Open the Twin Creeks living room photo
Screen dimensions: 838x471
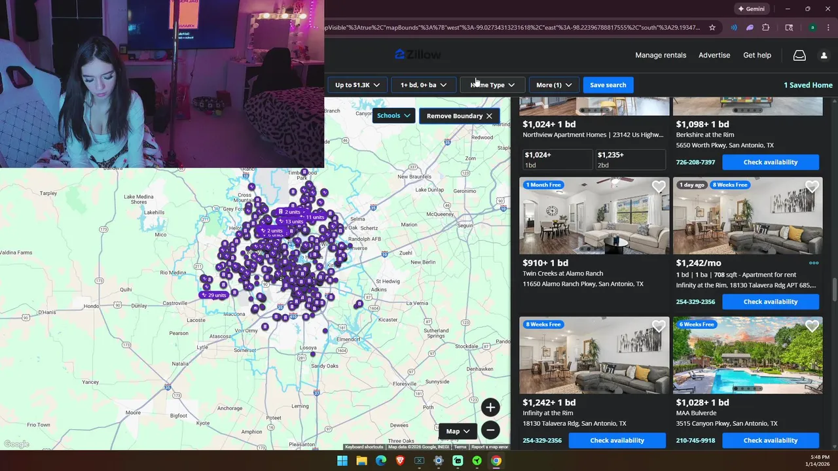pyautogui.click(x=594, y=216)
